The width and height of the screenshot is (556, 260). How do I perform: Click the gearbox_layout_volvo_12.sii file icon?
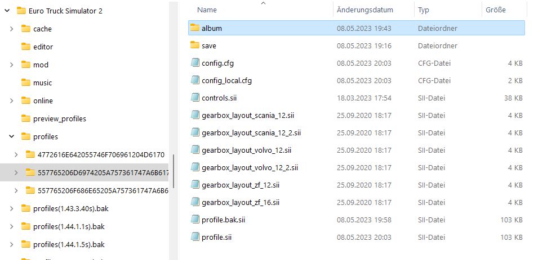tap(195, 150)
